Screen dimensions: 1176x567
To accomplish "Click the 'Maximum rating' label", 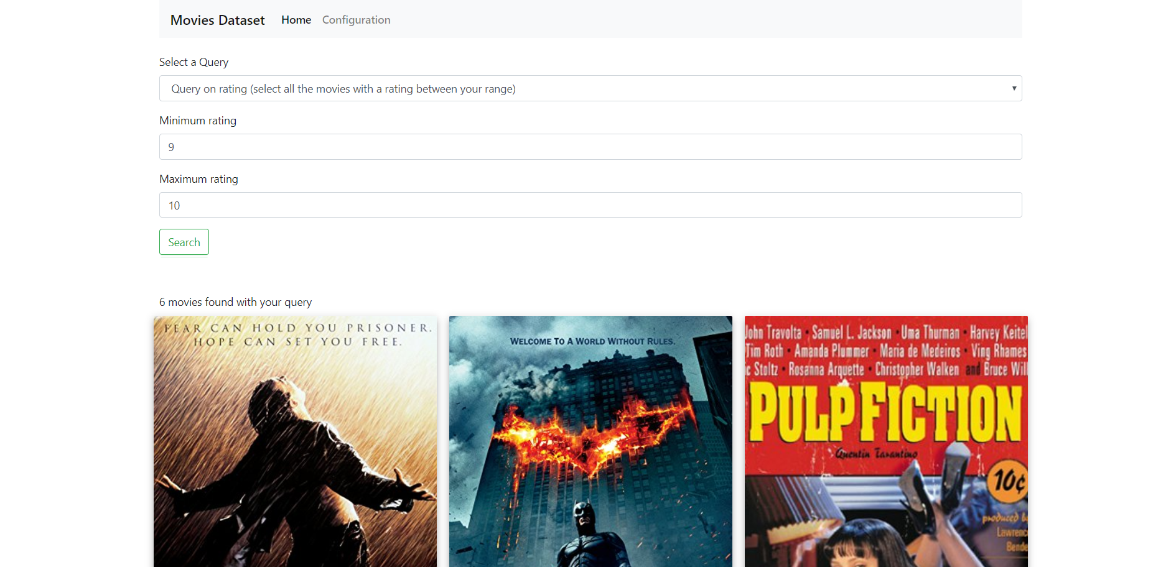I will tap(198, 179).
